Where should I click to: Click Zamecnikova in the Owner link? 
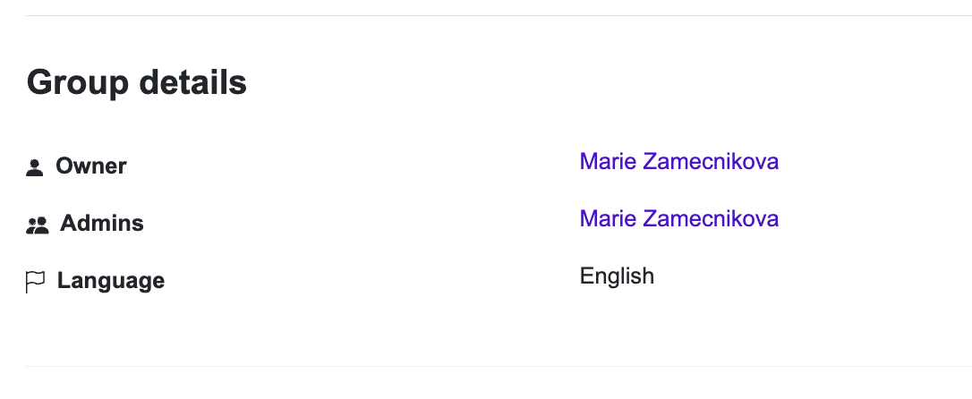[x=710, y=162]
